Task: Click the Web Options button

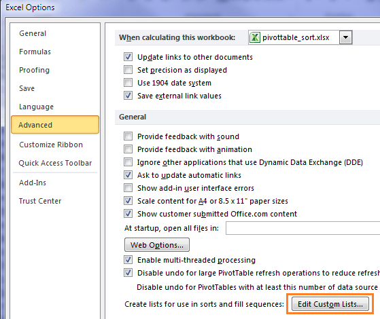Action: 157,245
